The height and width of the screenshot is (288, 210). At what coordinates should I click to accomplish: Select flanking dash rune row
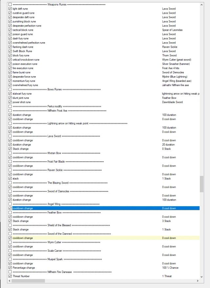tap(104, 47)
